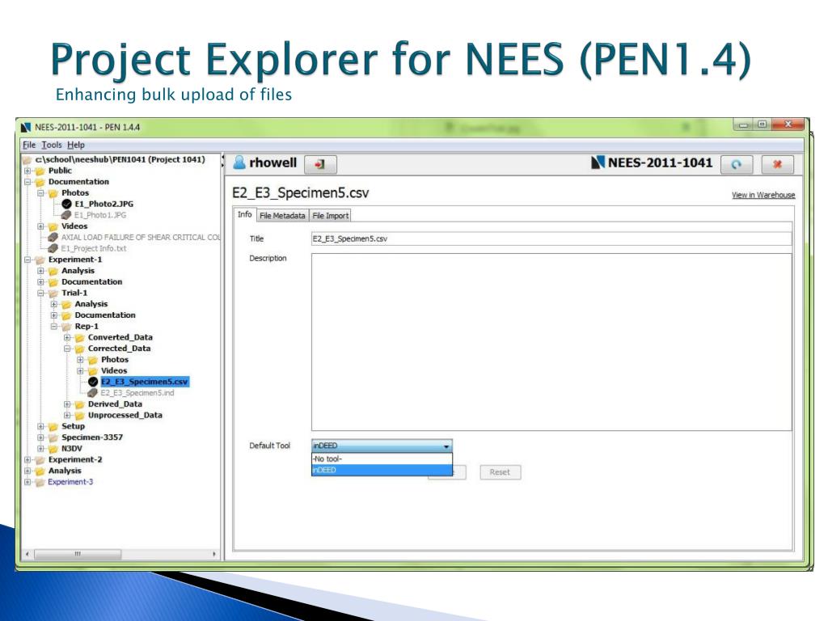Click the black circle status icon of E1_Photo2.JPG
828x621 pixels.
tap(66, 204)
